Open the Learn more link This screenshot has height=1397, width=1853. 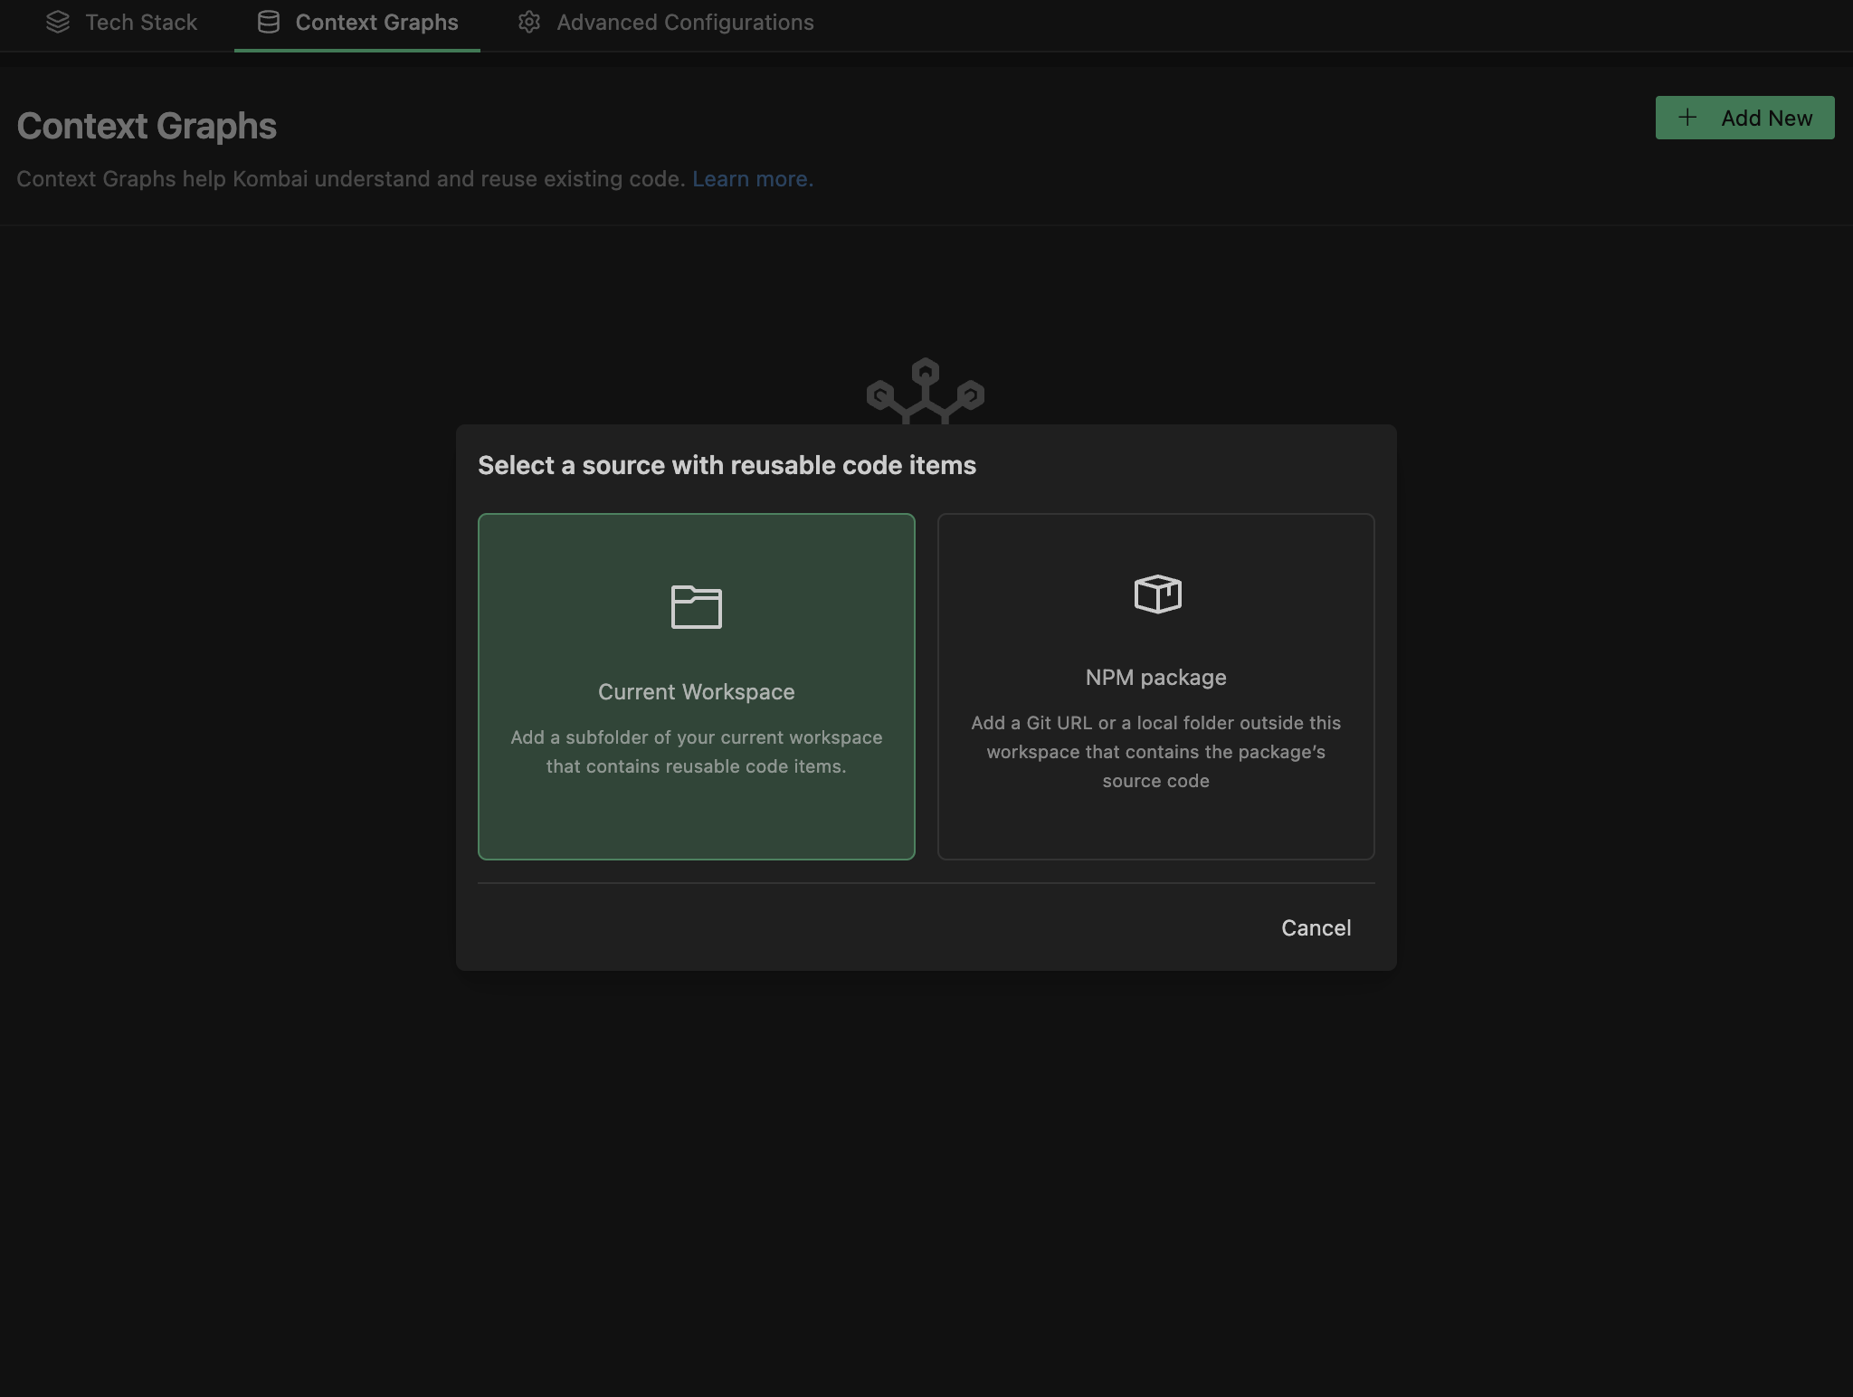pyautogui.click(x=750, y=179)
